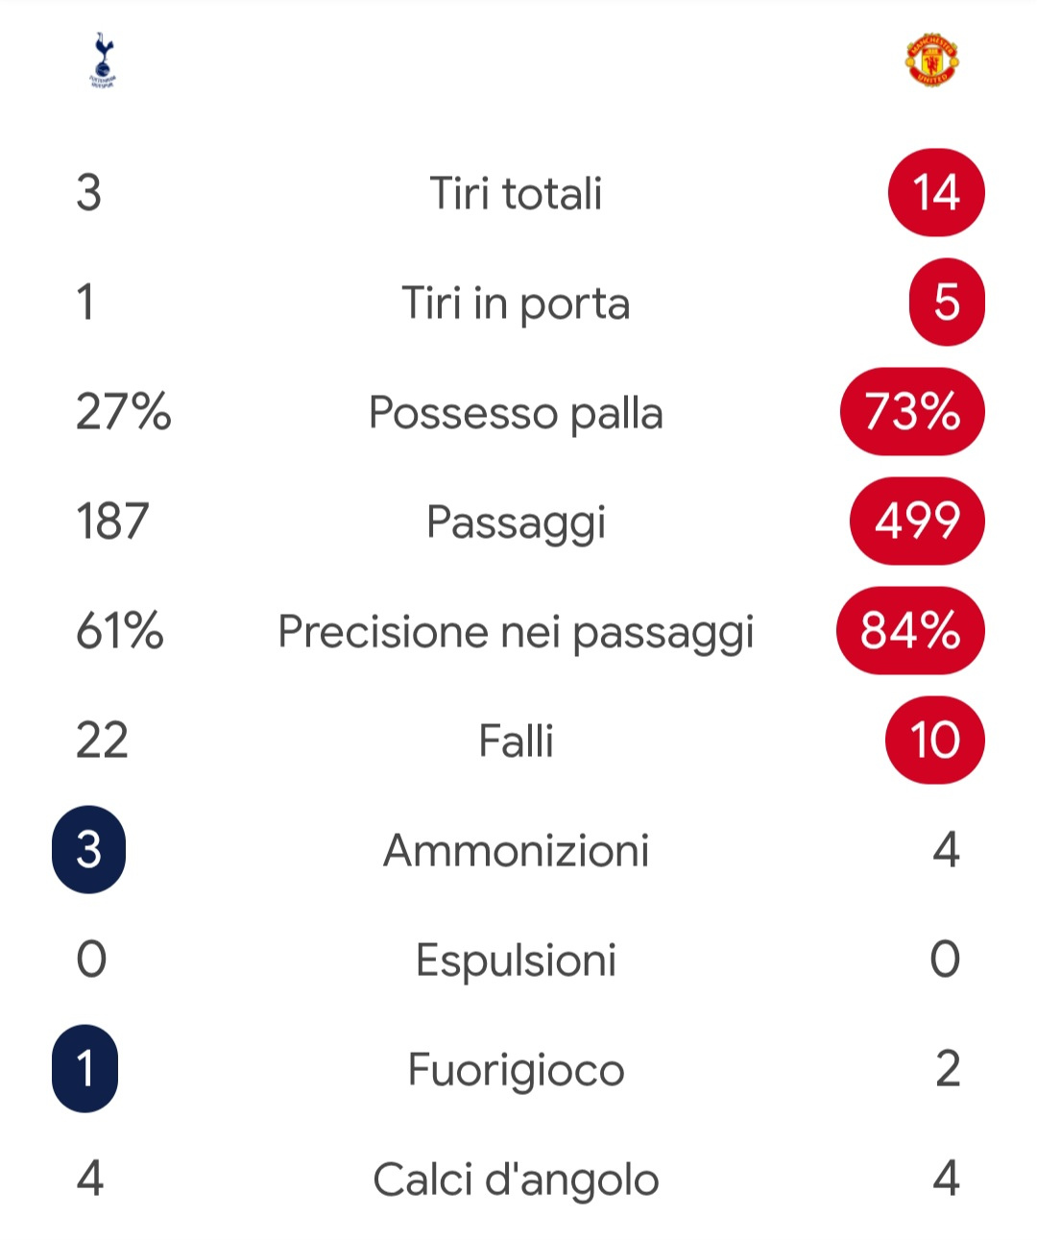Click the Tiri totali label

516,193
